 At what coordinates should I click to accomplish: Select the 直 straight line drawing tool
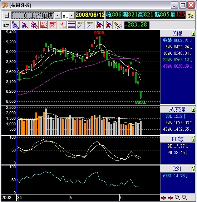coord(25,25)
